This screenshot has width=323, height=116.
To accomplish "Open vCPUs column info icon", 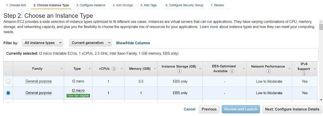I will pyautogui.click(x=114, y=69).
